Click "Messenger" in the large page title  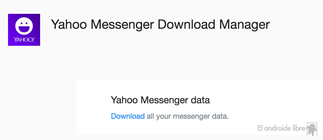pyautogui.click(x=122, y=24)
